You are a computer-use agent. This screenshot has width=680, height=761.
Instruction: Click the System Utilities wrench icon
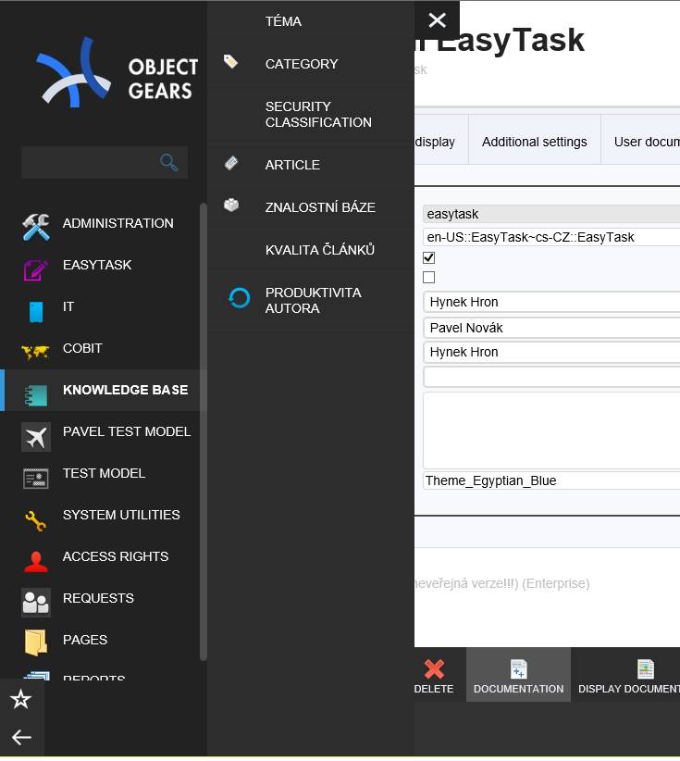pos(36,521)
